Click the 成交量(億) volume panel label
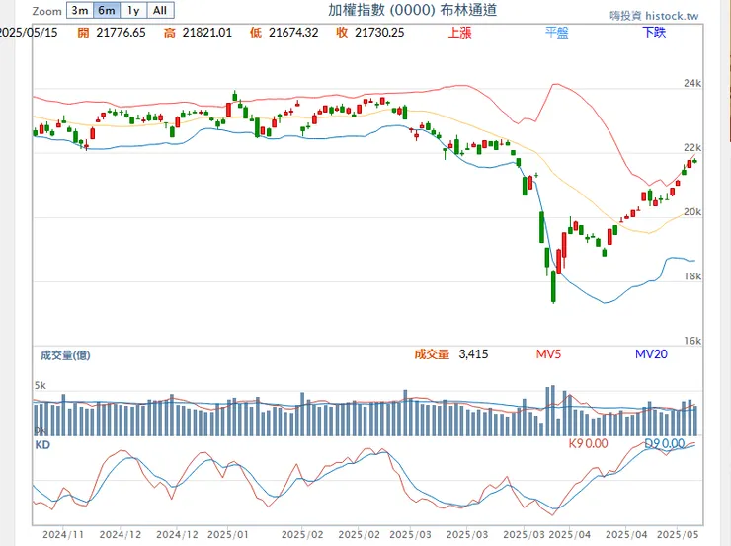This screenshot has height=546, width=731. pos(64,354)
